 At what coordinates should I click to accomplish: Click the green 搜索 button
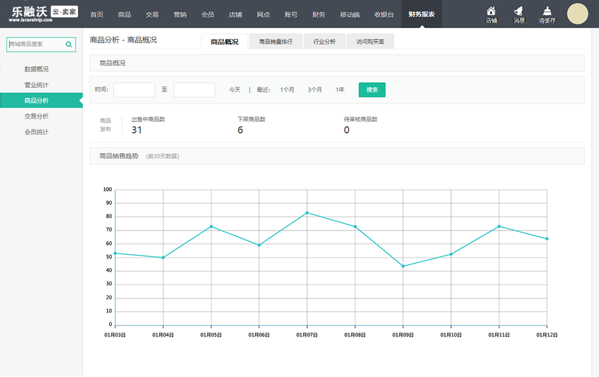click(x=372, y=90)
